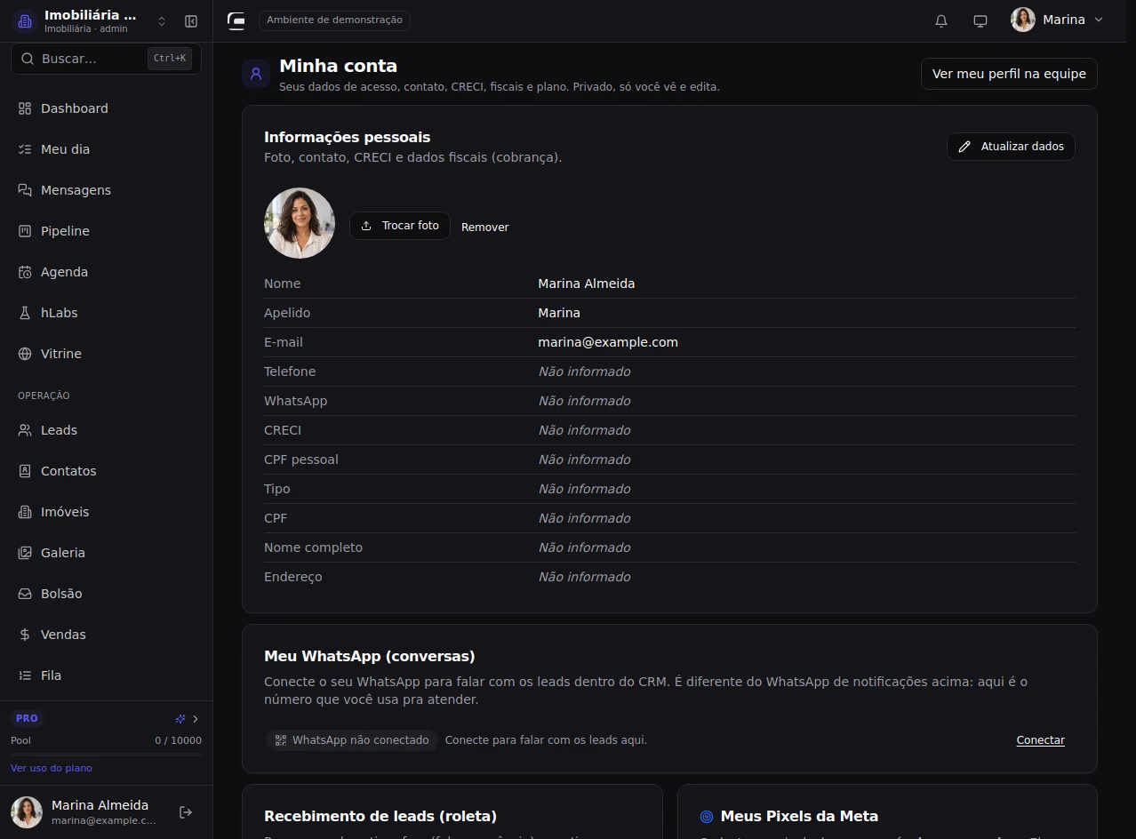Screen dimensions: 1136x839
Task: Click the search magnifier icon
Action: 26,59
